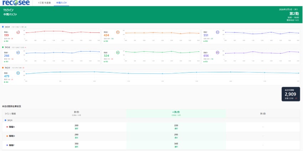Viewport: 303px width, 151px height.
Task: Click the green circular gauge beside 324
Action: pyautogui.click(x=118, y=52)
